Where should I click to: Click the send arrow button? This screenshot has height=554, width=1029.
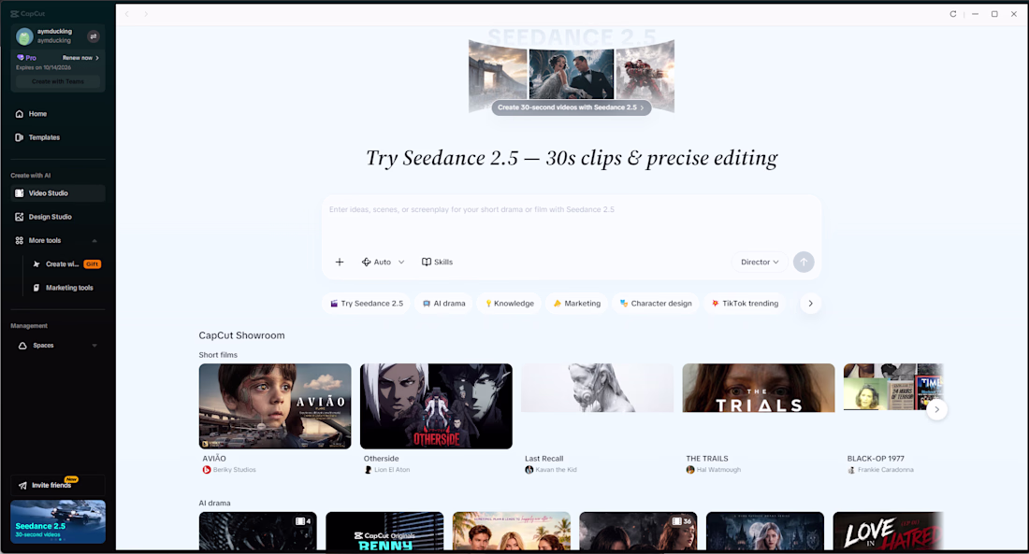[804, 263]
